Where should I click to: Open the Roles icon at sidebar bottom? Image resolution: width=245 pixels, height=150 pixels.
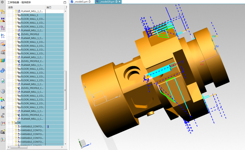3,140
